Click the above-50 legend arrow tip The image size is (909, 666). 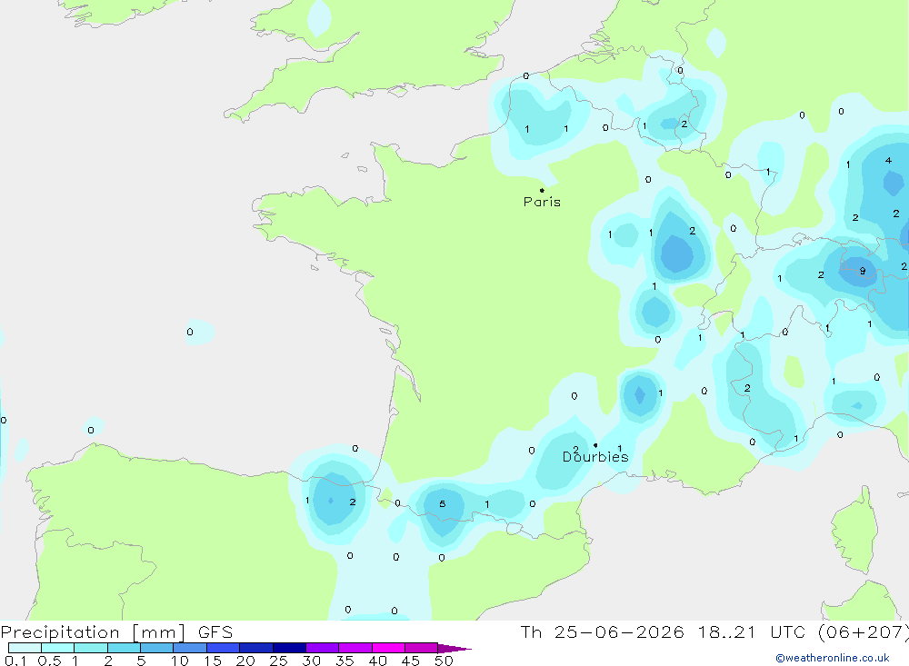455,648
